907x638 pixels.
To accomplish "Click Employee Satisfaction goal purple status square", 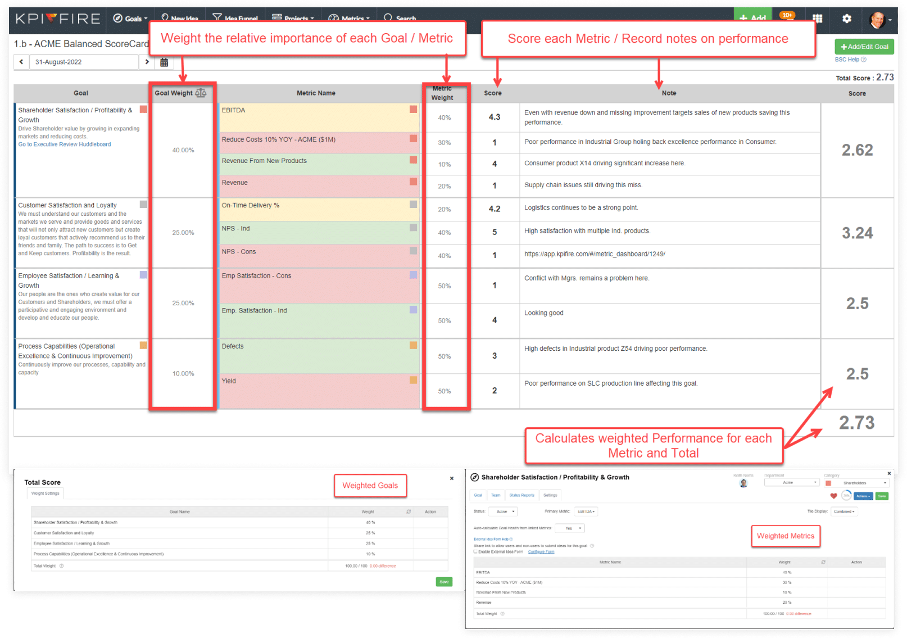I will click(x=143, y=275).
